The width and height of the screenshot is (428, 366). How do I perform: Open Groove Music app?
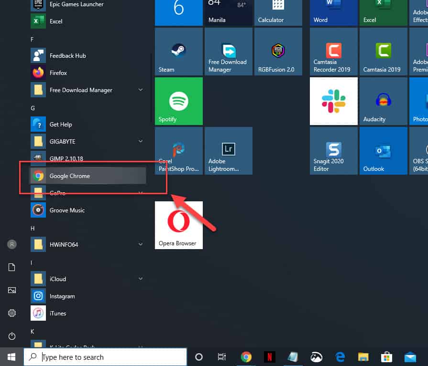tap(88, 210)
